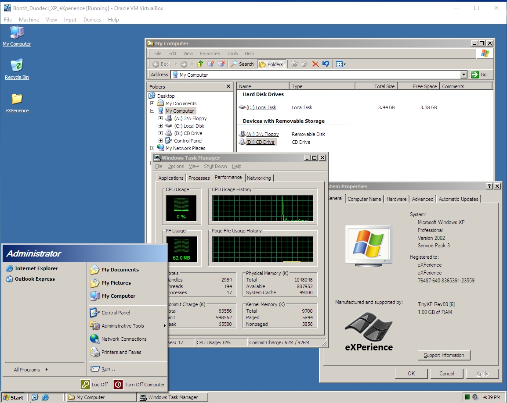The height and width of the screenshot is (403, 507).
Task: Open the Shut Down menu in Task Manager
Action: pyautogui.click(x=215, y=166)
